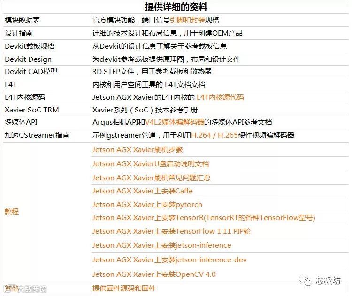Open the H.264 / H.265 link

(x=214, y=135)
